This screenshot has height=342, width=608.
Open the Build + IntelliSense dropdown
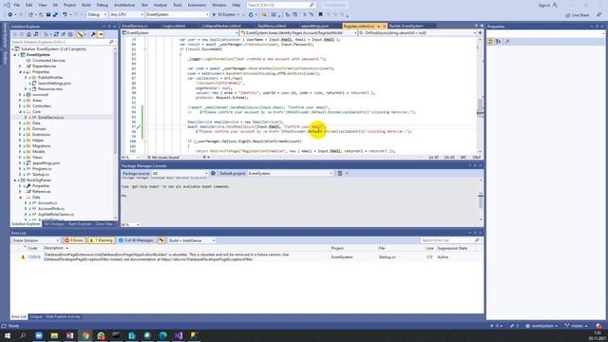click(x=192, y=240)
